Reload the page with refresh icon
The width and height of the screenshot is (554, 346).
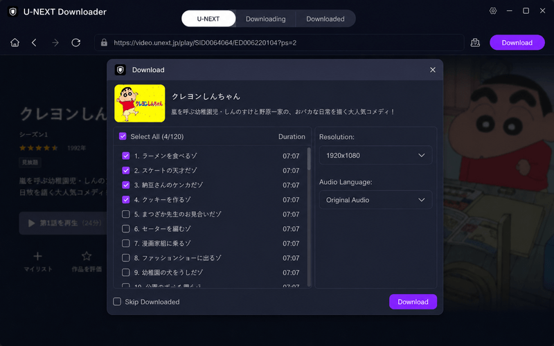tap(76, 43)
